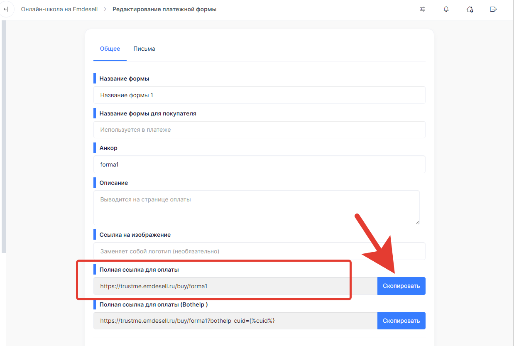
Task: Click into the Анкор field with forma1
Action: tap(259, 164)
